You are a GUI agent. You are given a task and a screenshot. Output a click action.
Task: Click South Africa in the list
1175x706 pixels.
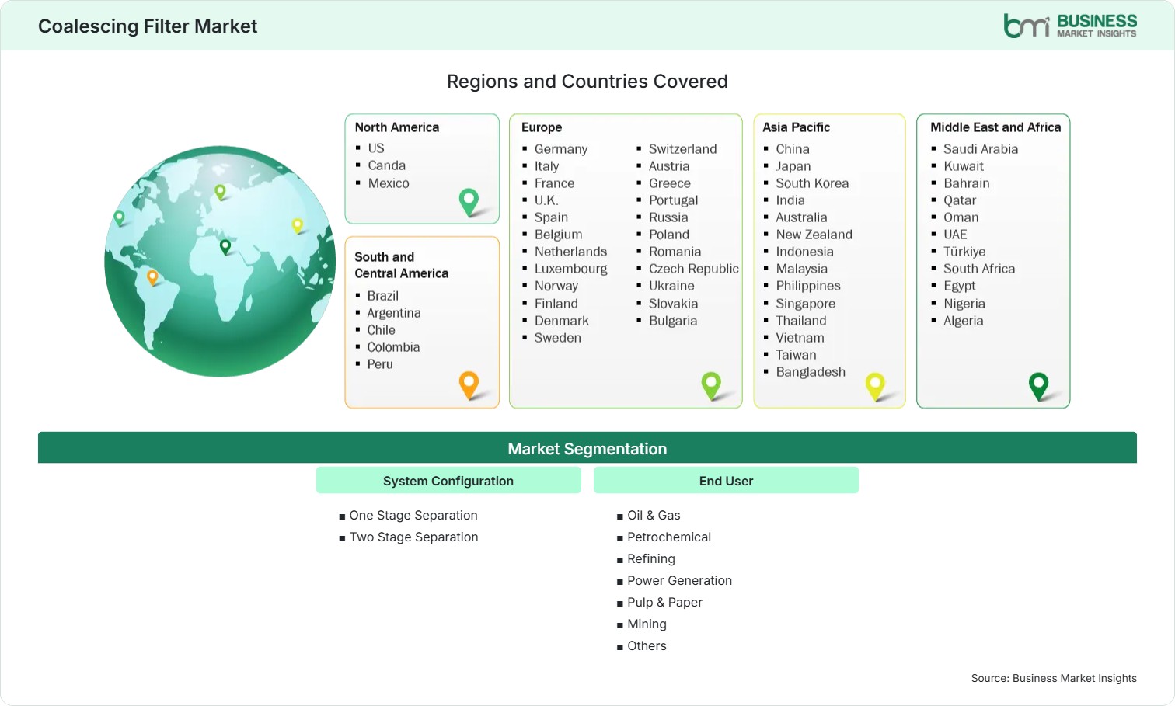(979, 269)
